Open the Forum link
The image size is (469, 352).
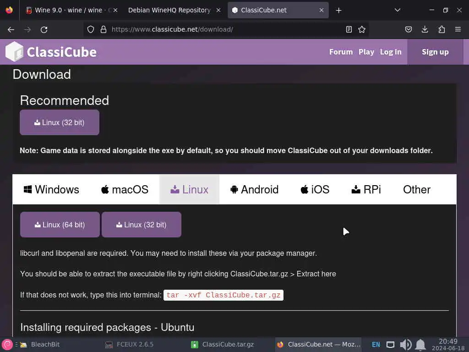(x=341, y=52)
